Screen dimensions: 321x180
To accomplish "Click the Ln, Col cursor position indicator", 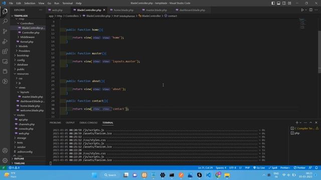I will coord(205,167).
